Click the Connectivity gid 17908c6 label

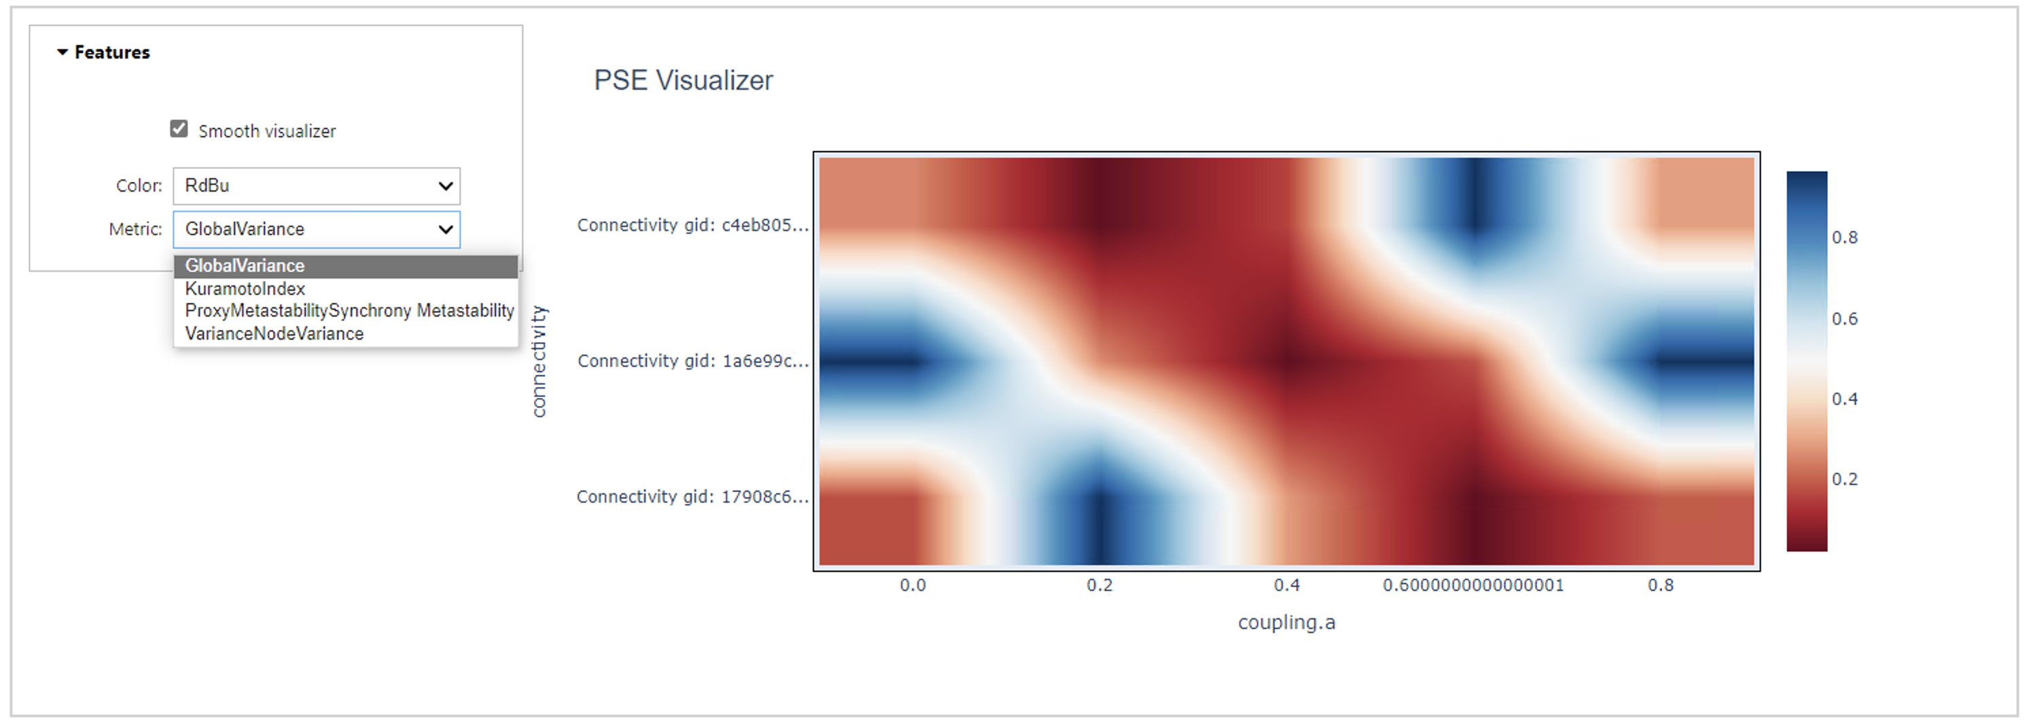(692, 497)
